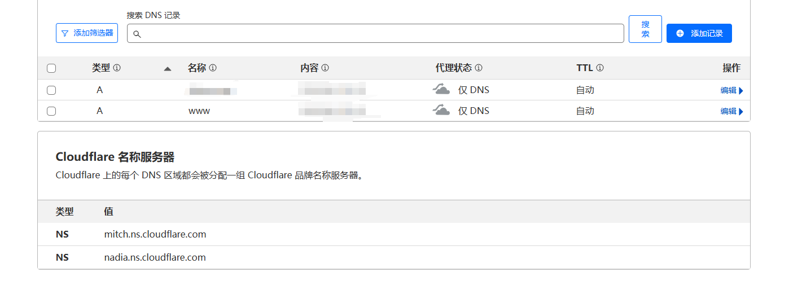This screenshot has height=290, width=802.
Task: Click the info icon next to 类型
Action: 117,68
